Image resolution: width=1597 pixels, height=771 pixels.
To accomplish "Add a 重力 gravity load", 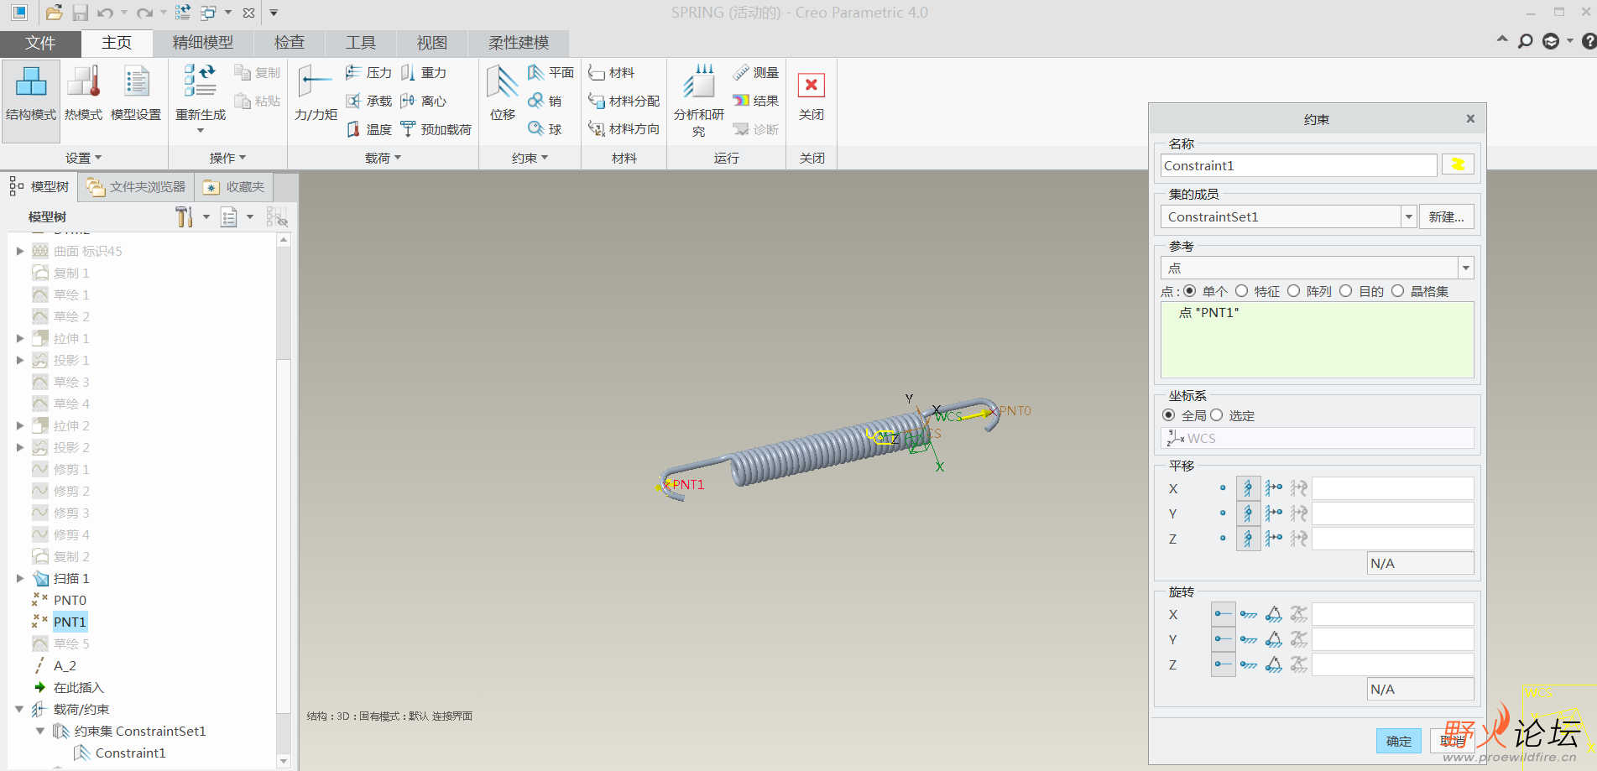I will pyautogui.click(x=424, y=73).
